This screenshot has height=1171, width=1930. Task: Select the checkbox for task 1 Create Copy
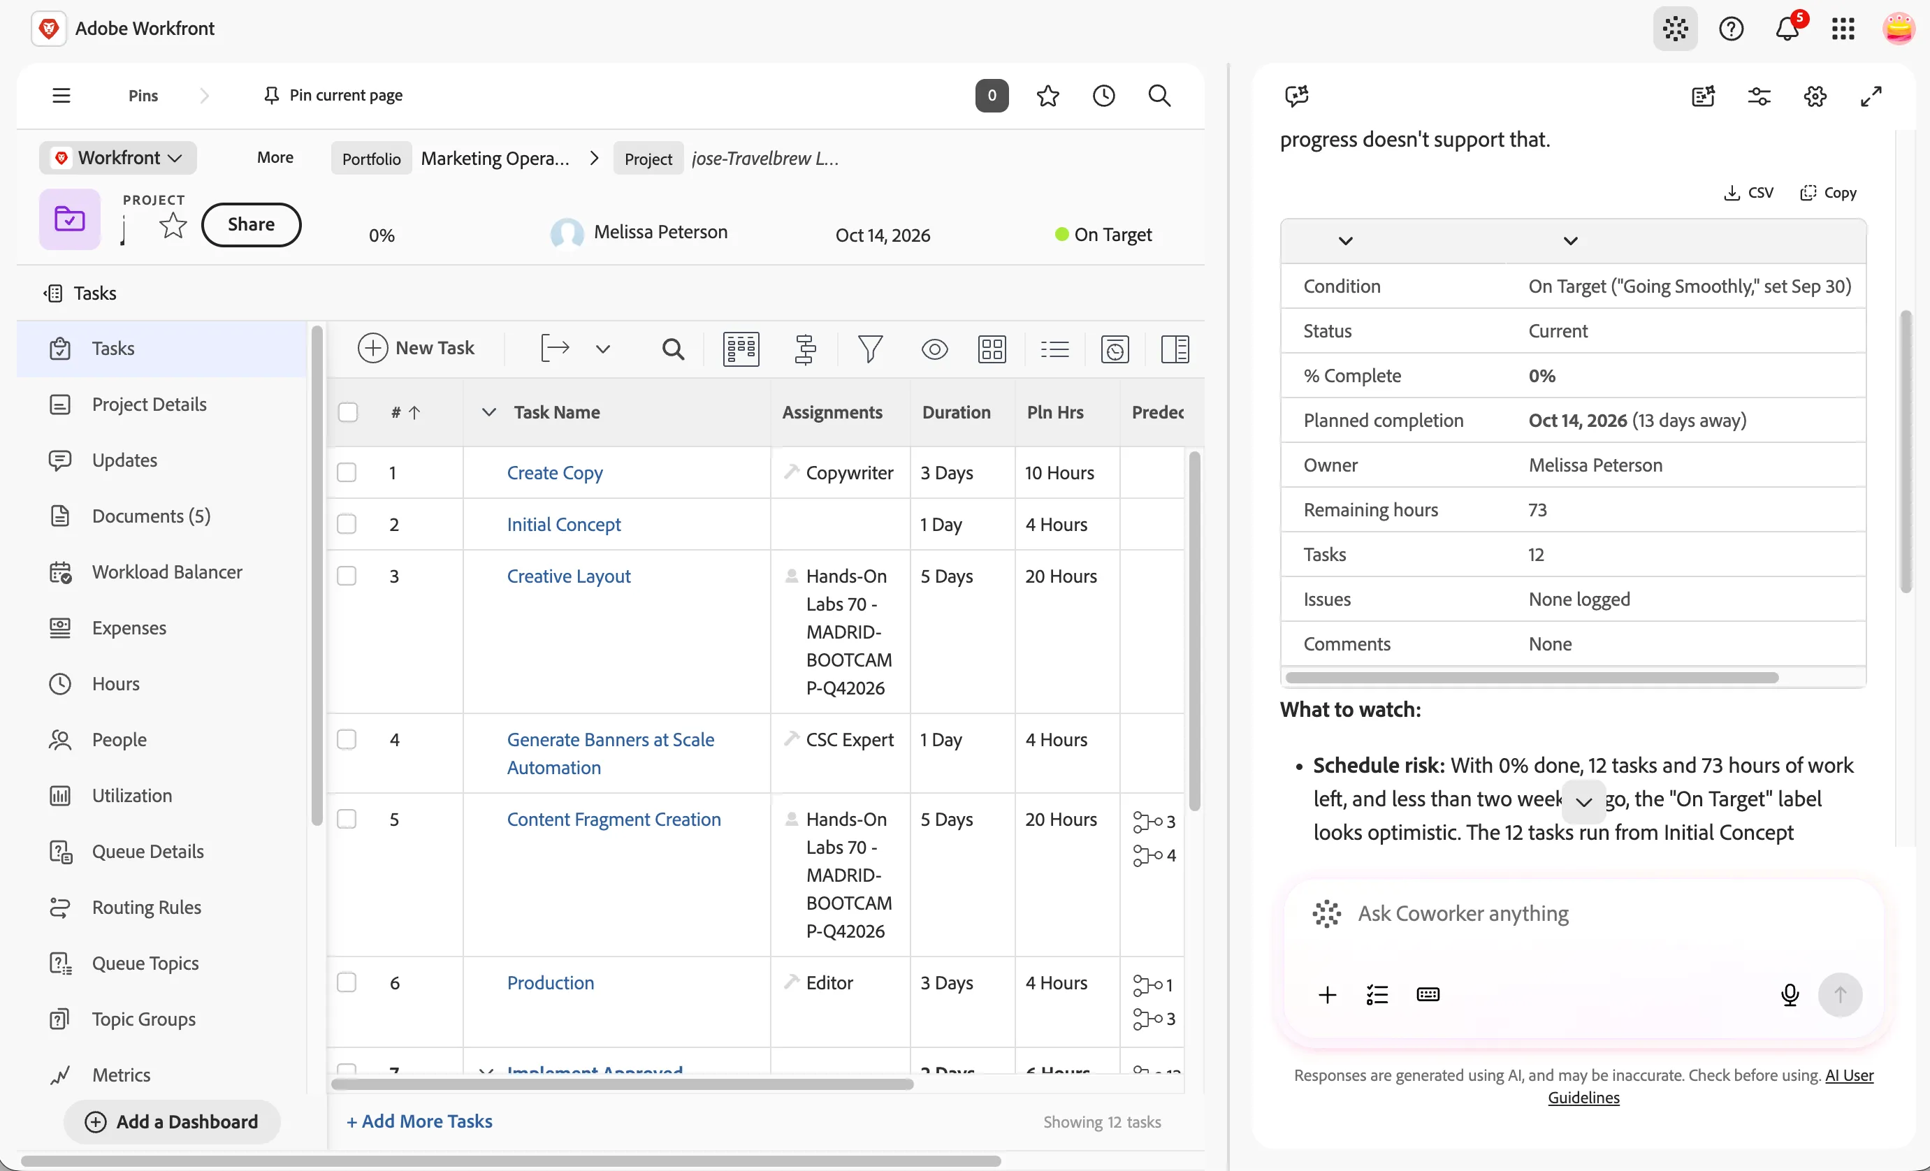(346, 472)
